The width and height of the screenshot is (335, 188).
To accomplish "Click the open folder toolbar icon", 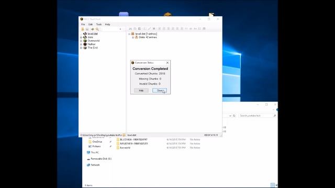I will pyautogui.click(x=83, y=29).
